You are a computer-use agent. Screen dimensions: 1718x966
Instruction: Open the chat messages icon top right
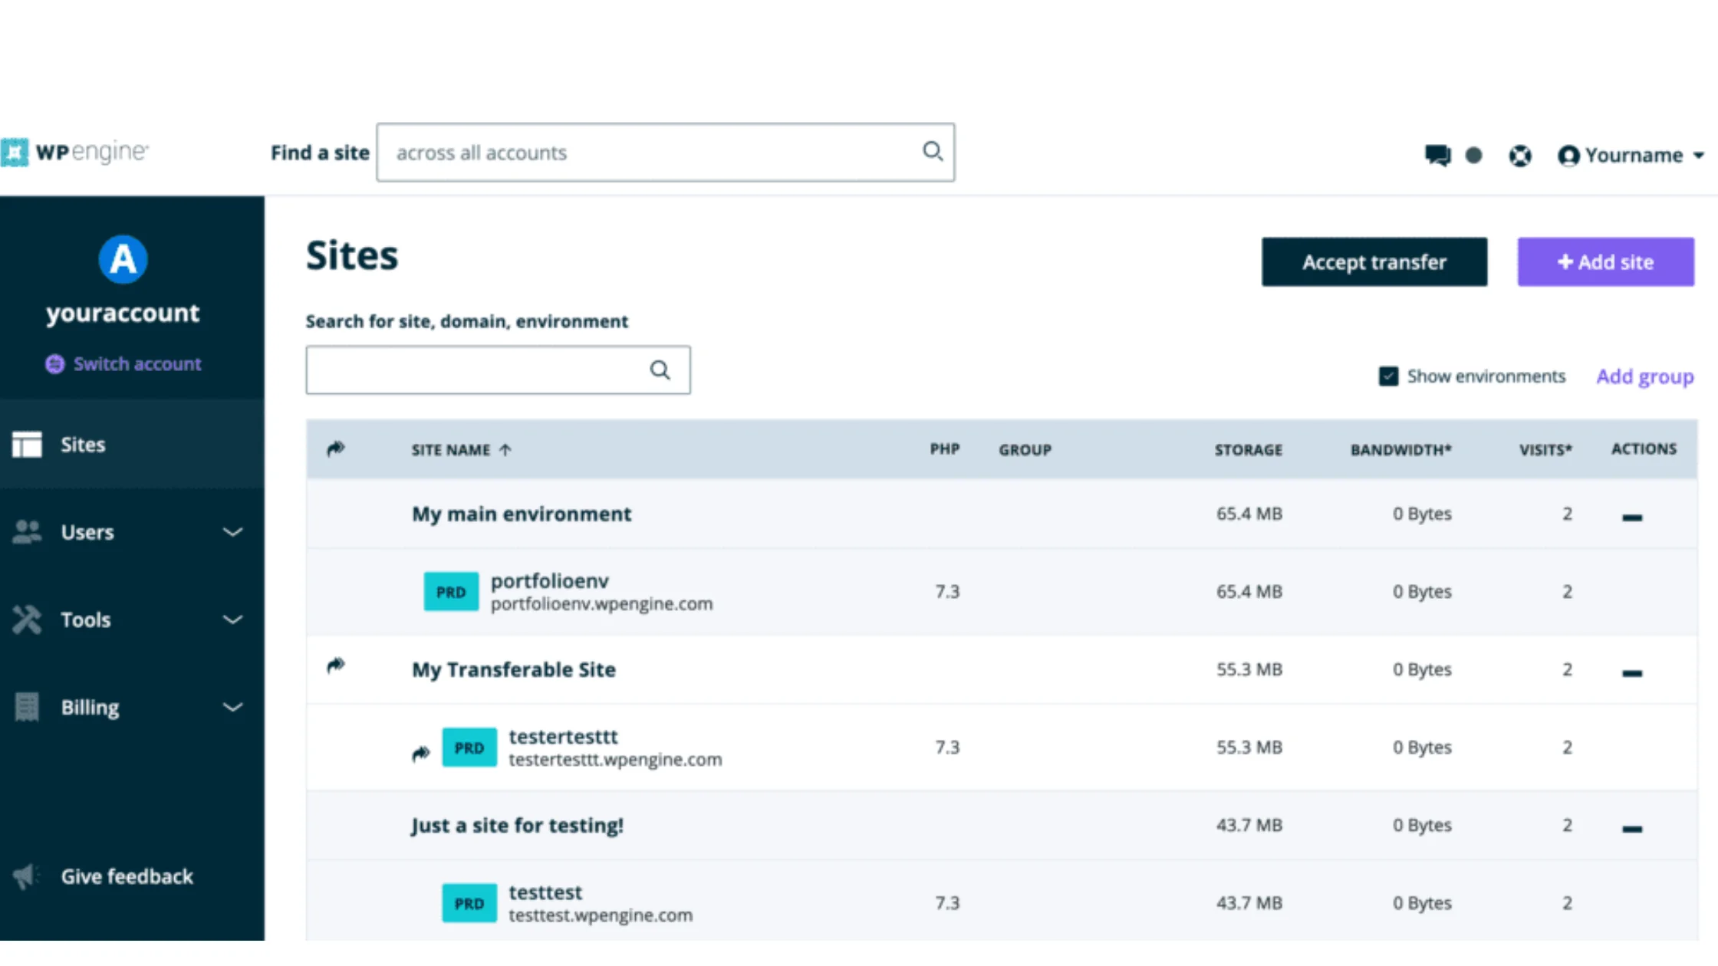pyautogui.click(x=1436, y=155)
